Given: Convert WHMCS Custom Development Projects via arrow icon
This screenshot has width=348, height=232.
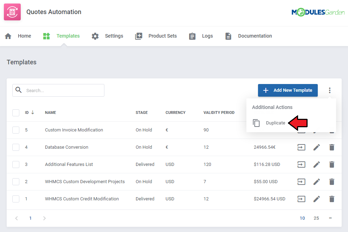Looking at the screenshot, I should 301,182.
